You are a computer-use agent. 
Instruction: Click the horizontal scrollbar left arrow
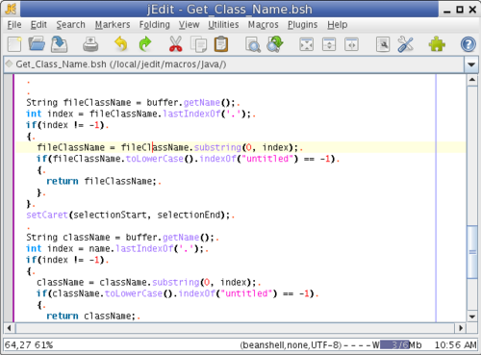click(x=10, y=328)
